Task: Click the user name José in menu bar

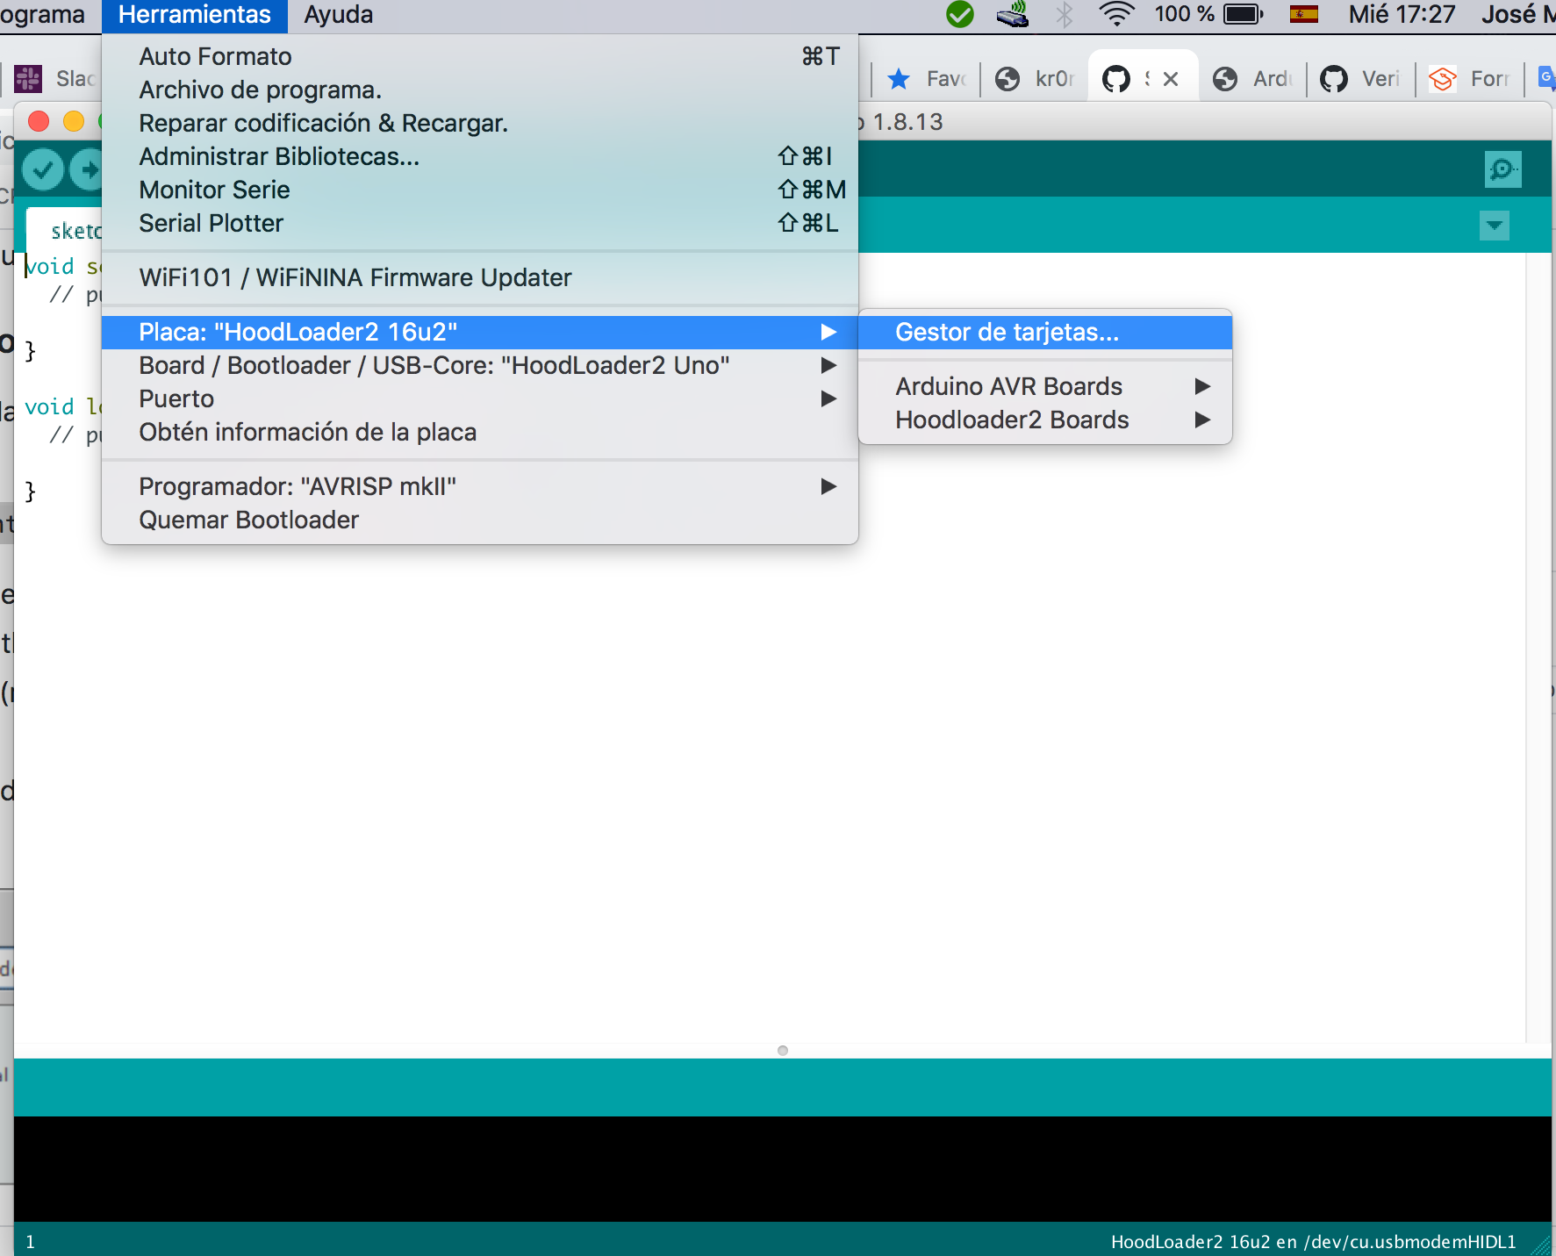Action: point(1509,14)
